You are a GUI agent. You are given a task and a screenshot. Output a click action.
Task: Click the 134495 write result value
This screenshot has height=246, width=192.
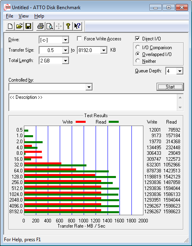154,148
